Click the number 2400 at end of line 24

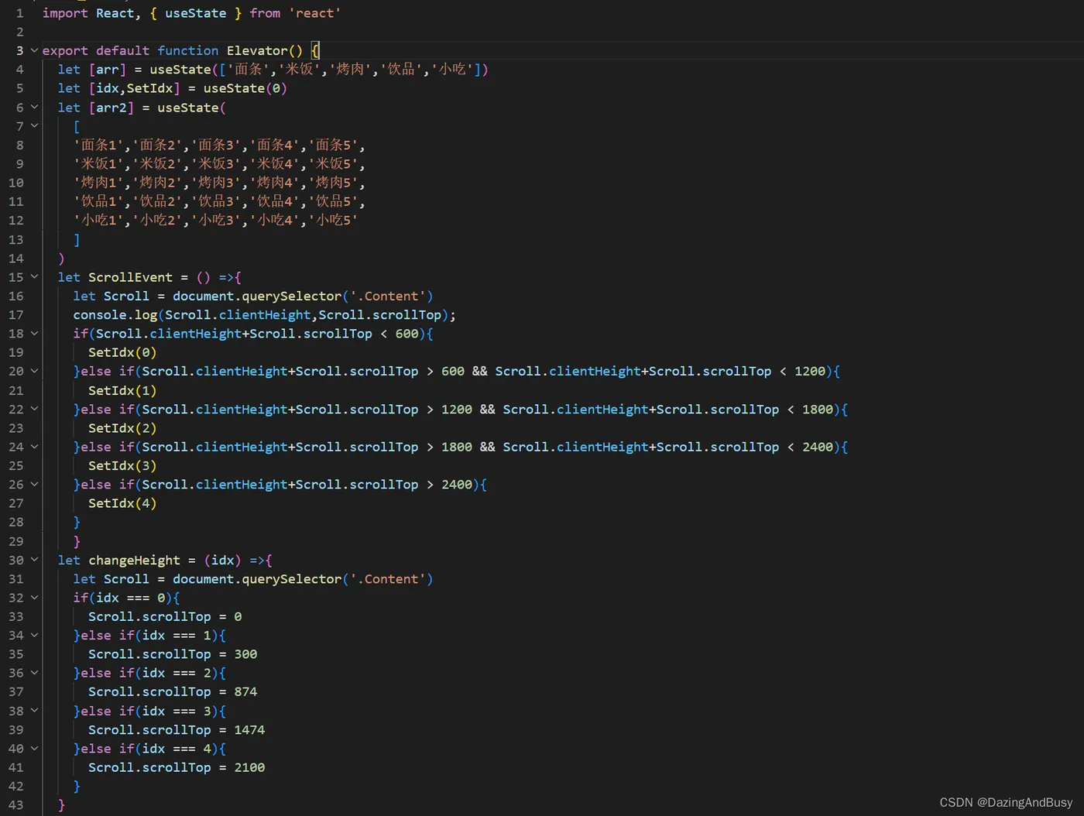click(818, 447)
